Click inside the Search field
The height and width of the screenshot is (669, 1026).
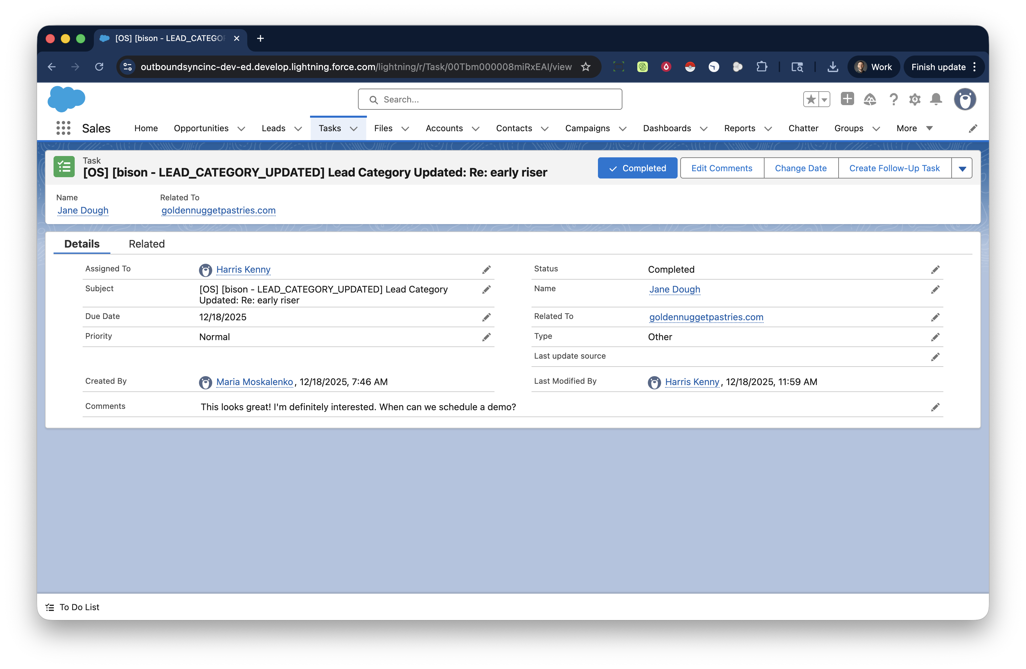[x=490, y=99]
